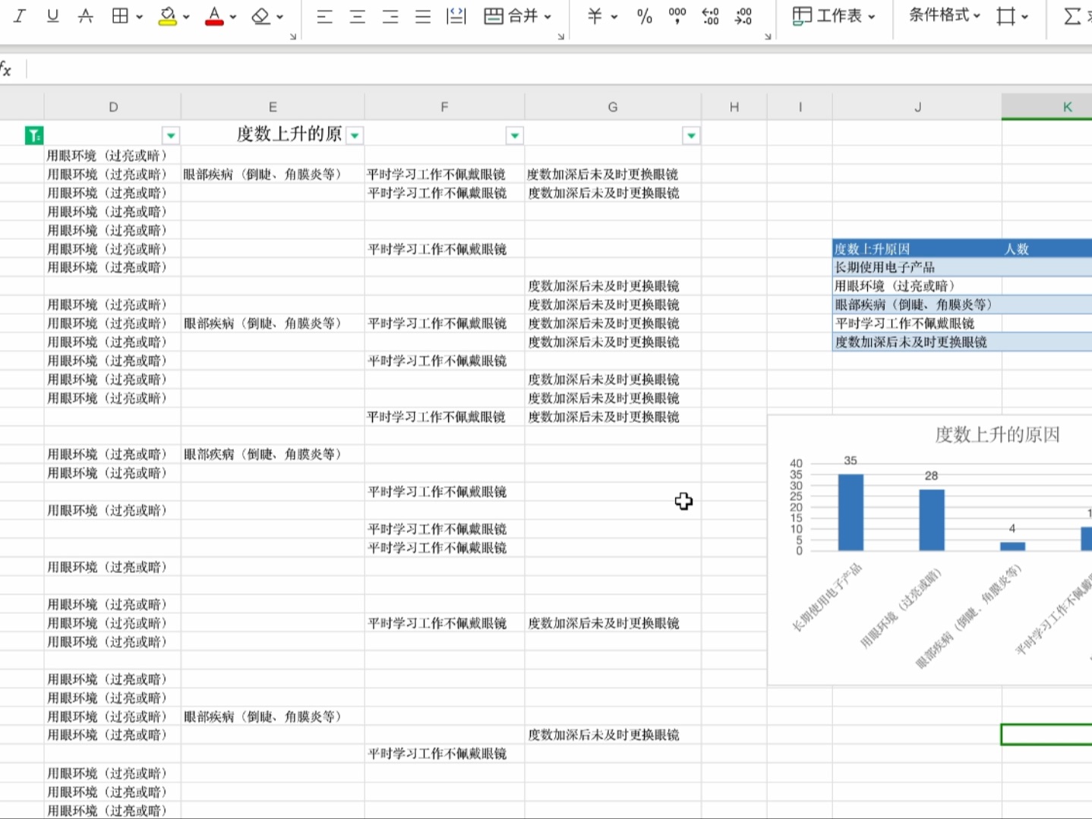Click inside the formula bar
This screenshot has width=1092, height=819.
point(304,68)
